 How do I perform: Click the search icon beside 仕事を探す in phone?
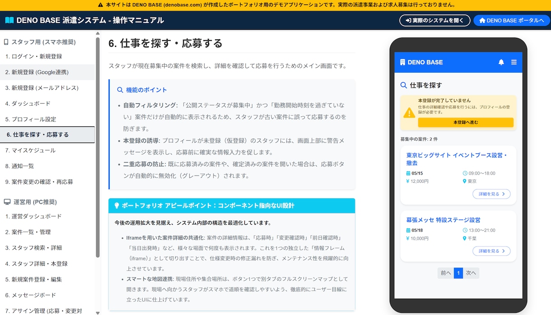click(404, 85)
